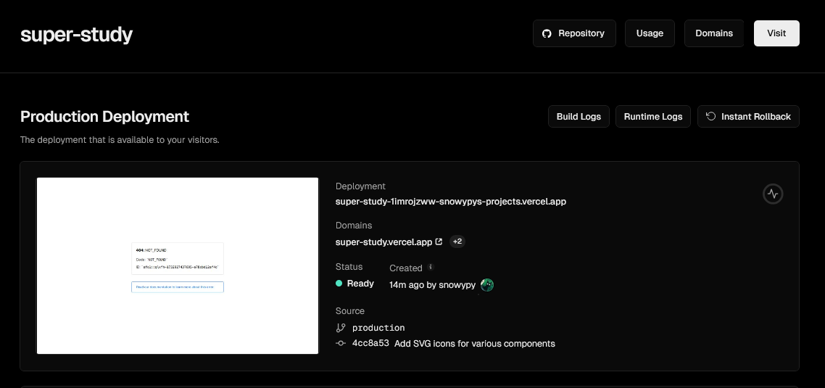Click the Deployment label text
This screenshot has width=825, height=388.
point(360,186)
